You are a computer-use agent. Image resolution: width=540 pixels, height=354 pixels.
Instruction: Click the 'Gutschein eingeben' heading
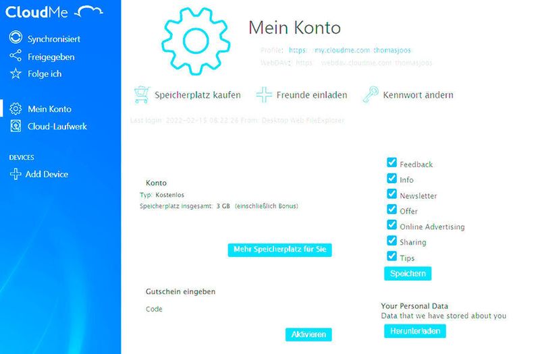click(x=180, y=291)
